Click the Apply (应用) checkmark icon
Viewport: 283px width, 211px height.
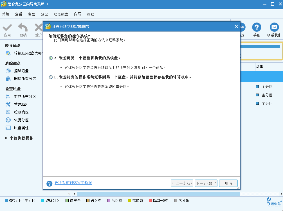(x=7, y=28)
